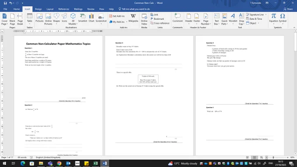Open Microsoft Edge from the taskbar
Screen dimensions: 297x167
23,164
